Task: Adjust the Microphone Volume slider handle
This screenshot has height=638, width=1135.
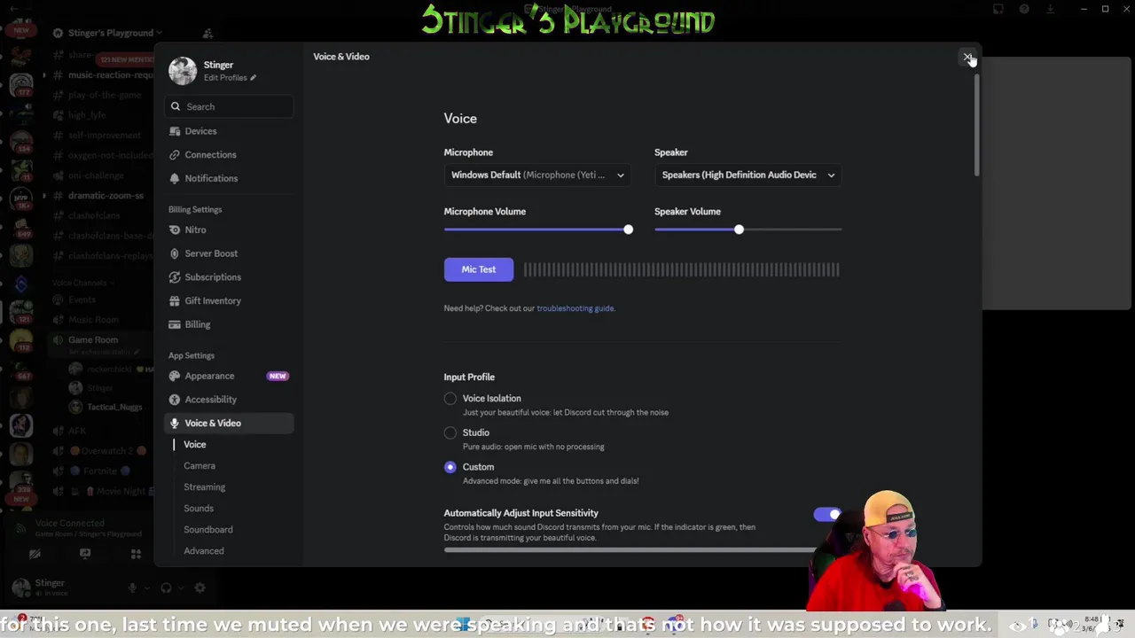Action: pyautogui.click(x=628, y=230)
